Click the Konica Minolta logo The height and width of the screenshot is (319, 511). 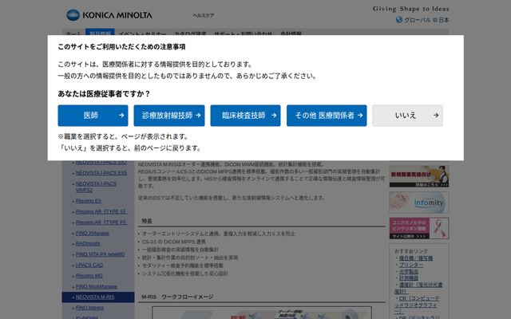109,15
